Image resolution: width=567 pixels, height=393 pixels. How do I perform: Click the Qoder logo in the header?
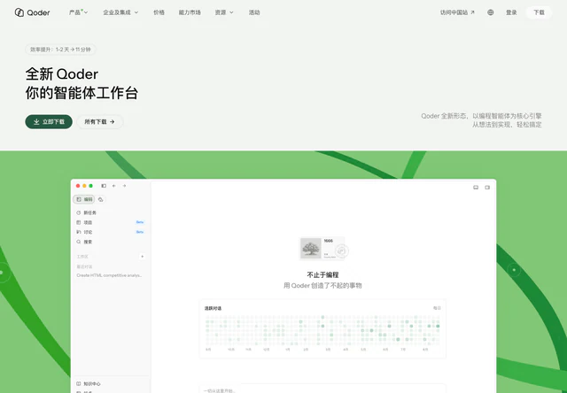coord(32,12)
